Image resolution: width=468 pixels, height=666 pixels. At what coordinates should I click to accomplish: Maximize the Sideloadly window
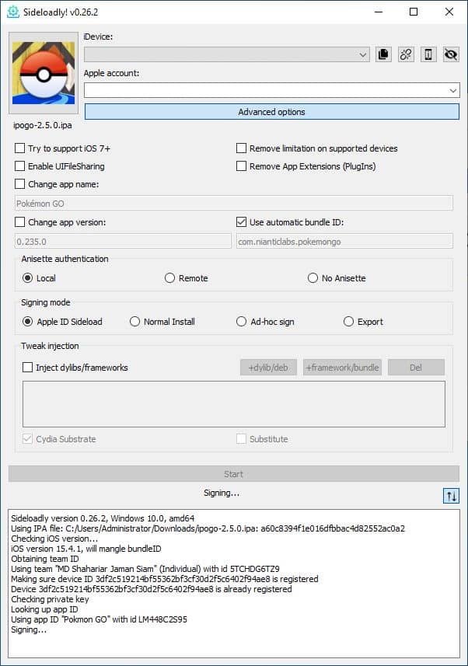click(414, 12)
